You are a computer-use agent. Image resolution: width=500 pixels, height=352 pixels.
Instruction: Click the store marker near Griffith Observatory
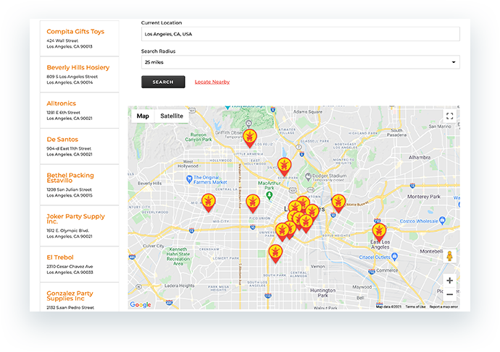click(249, 137)
